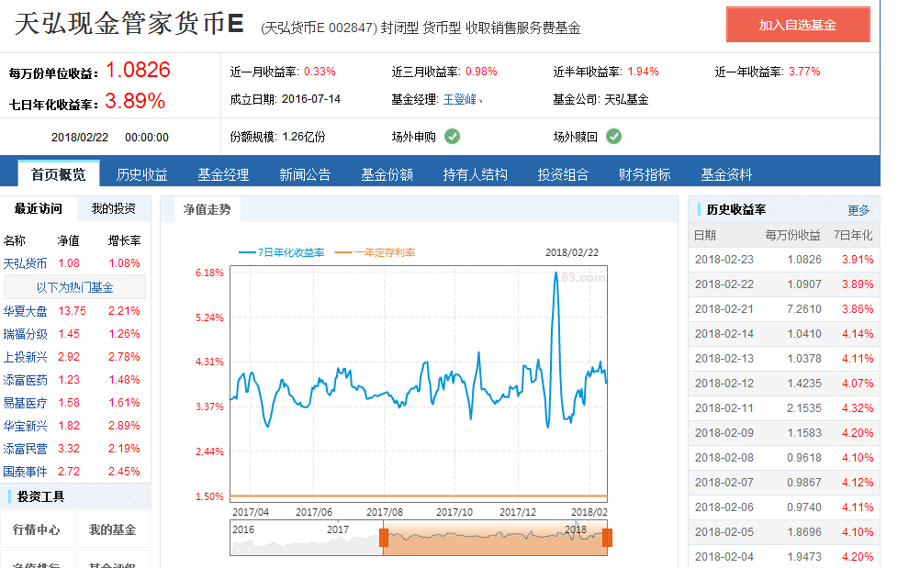The image size is (909, 568).
Task: Open the 投资组合 tab
Action: click(562, 174)
